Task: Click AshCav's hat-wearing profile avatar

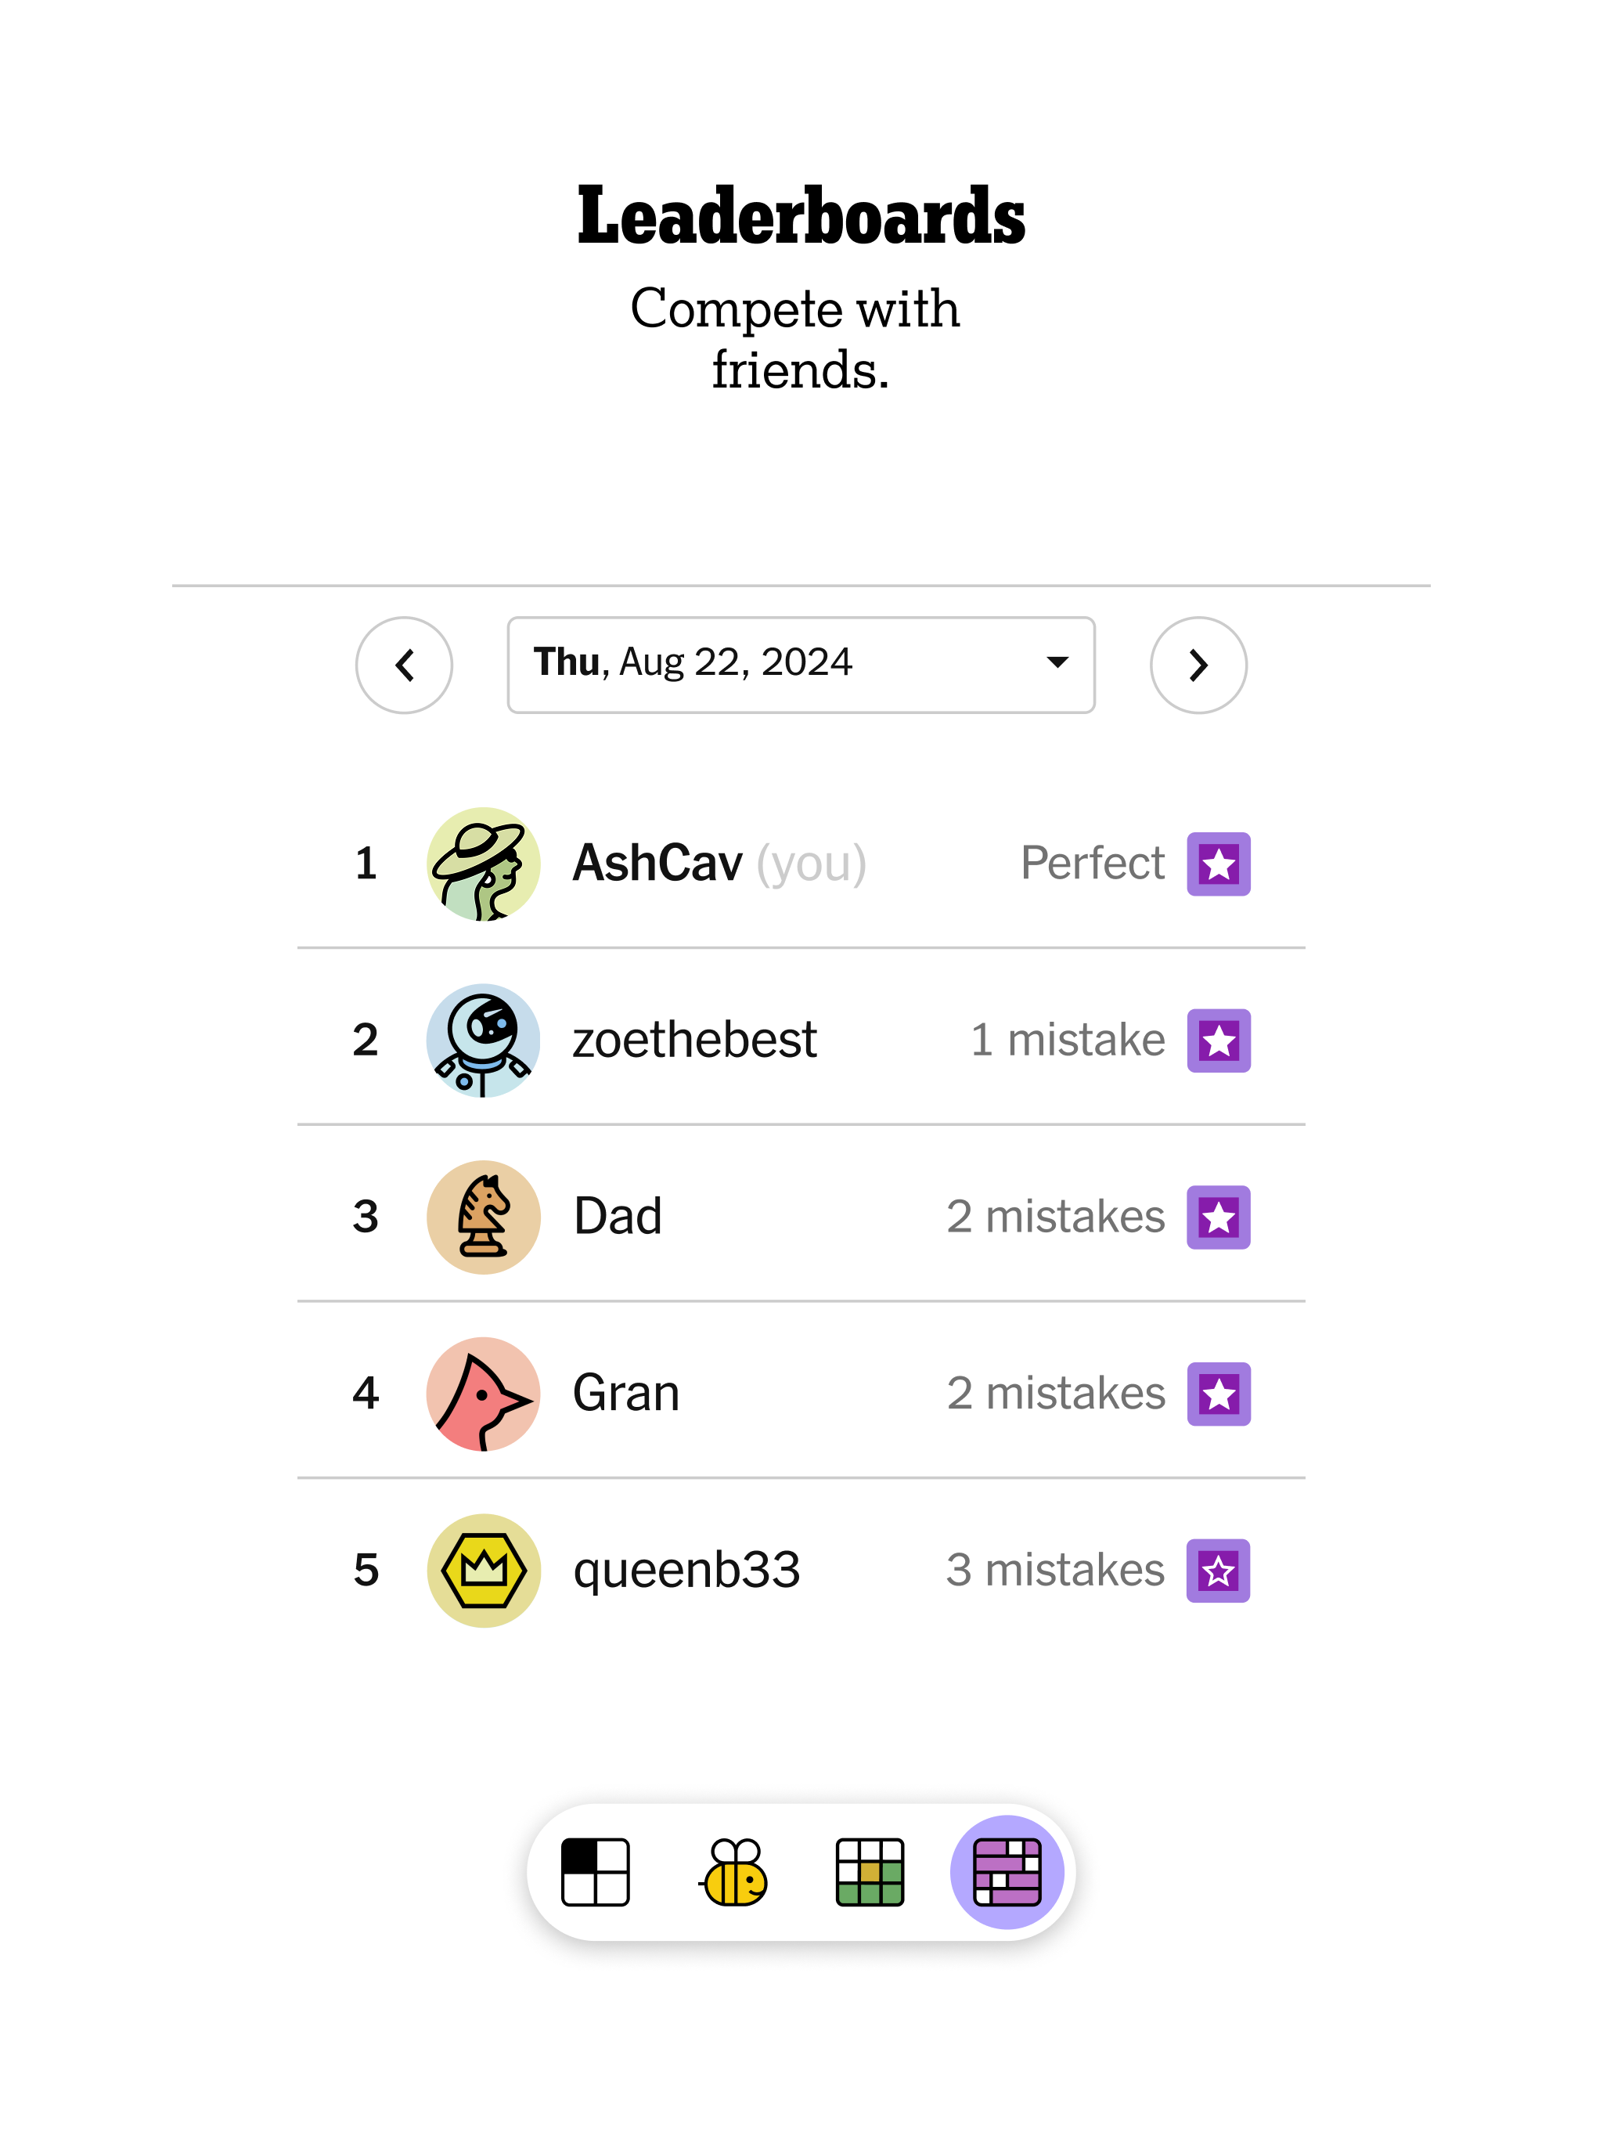Action: (x=484, y=864)
